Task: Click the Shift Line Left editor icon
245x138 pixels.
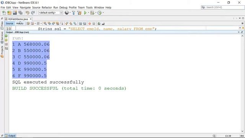Action: [80, 24]
